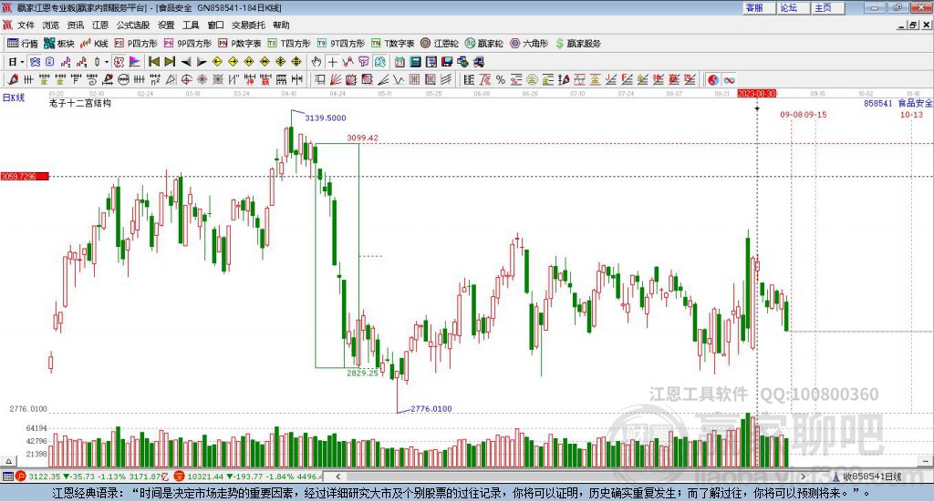Click the 3139.5000 high price label
The width and height of the screenshot is (934, 502).
pyautogui.click(x=326, y=118)
